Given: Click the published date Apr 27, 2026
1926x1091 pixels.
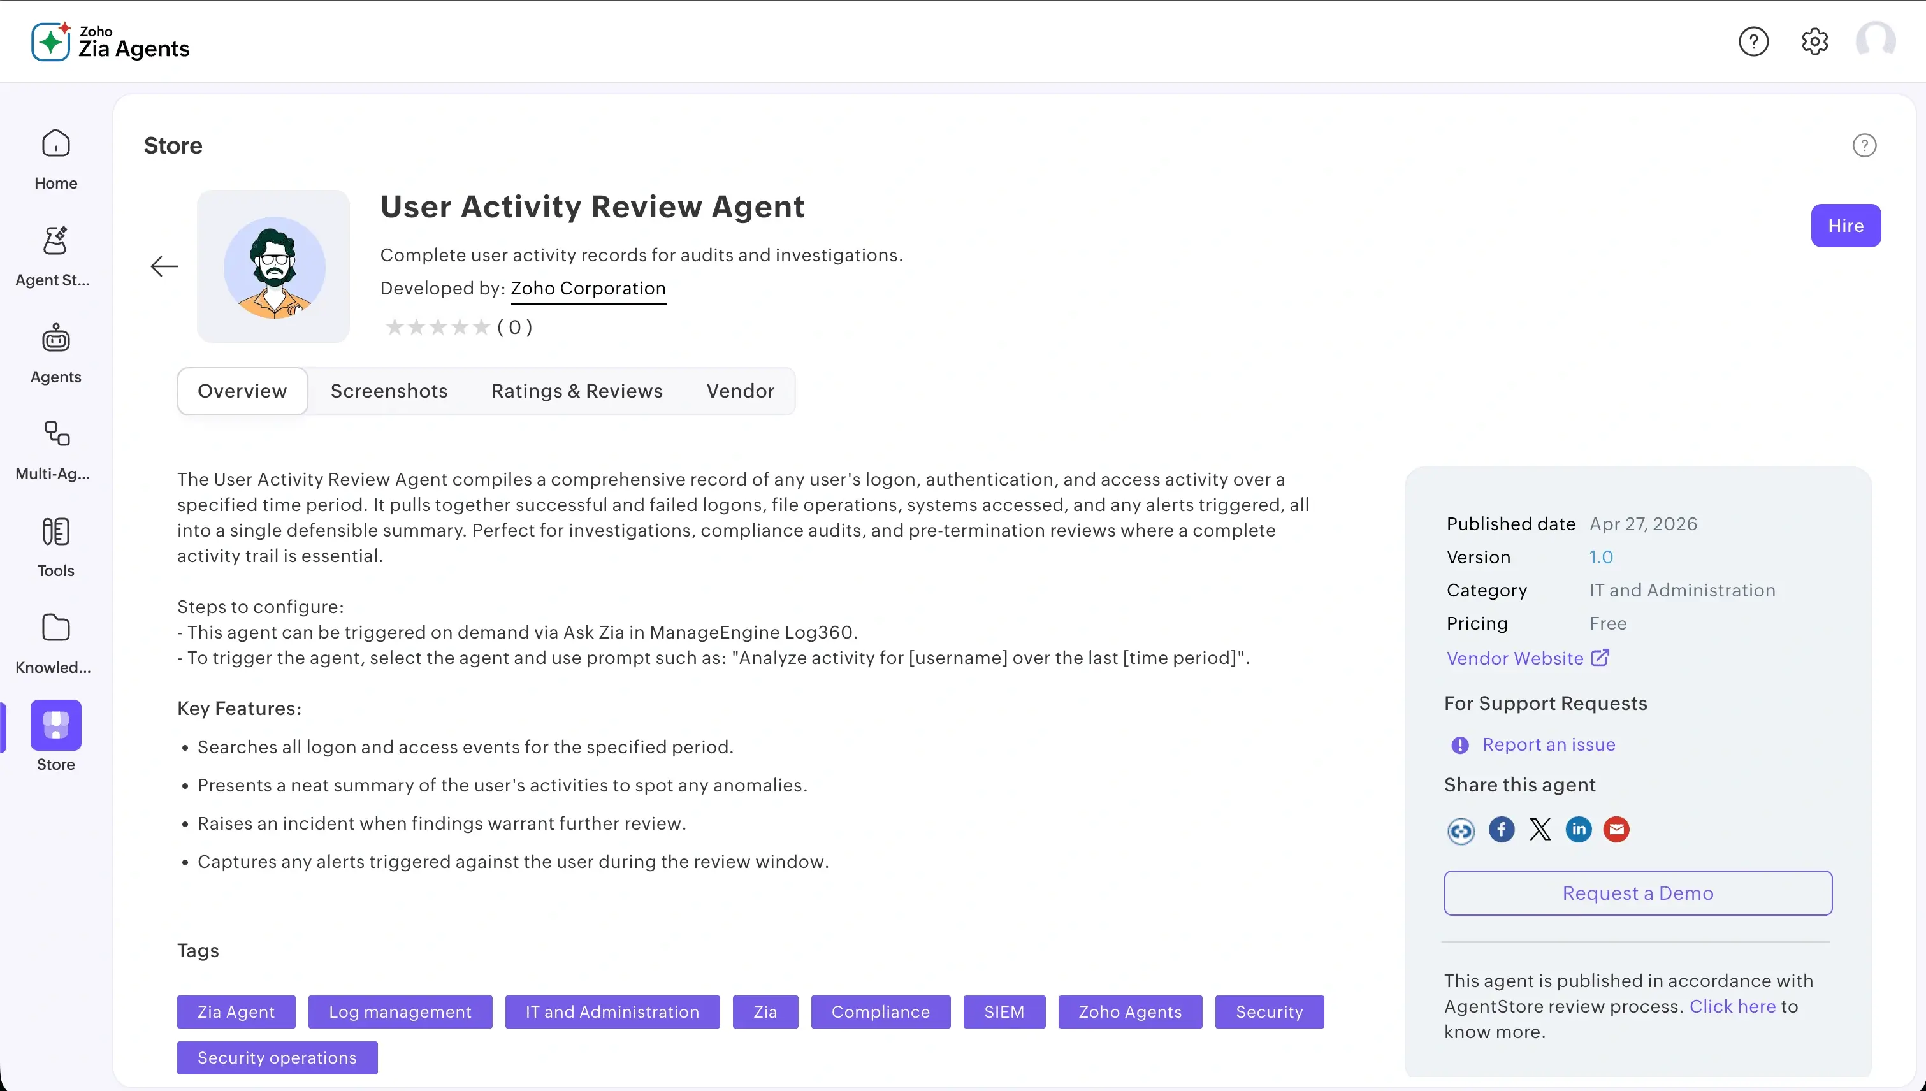Looking at the screenshot, I should (1643, 524).
